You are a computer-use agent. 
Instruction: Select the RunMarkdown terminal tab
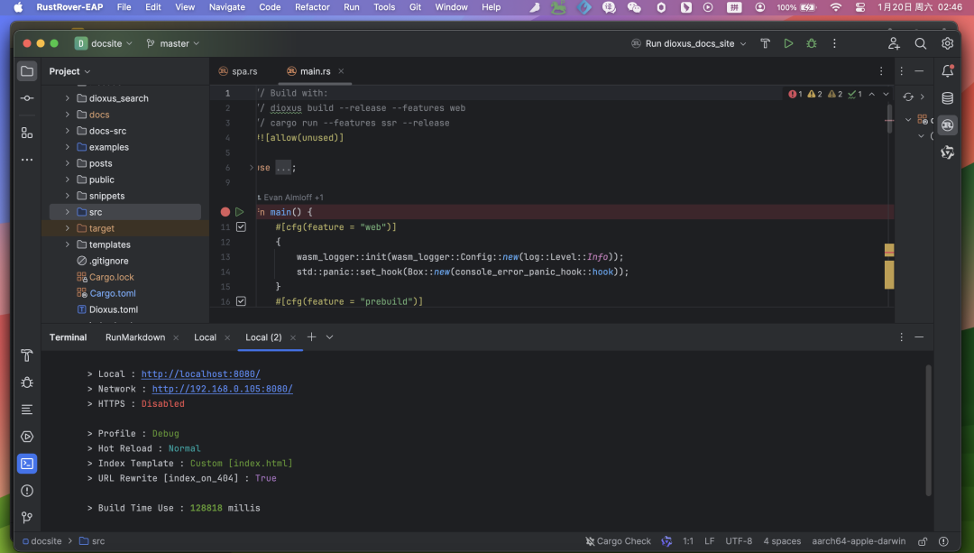click(135, 337)
